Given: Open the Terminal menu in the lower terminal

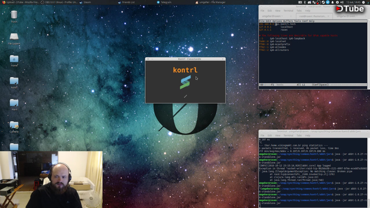Looking at the screenshot, I should coord(288,135).
